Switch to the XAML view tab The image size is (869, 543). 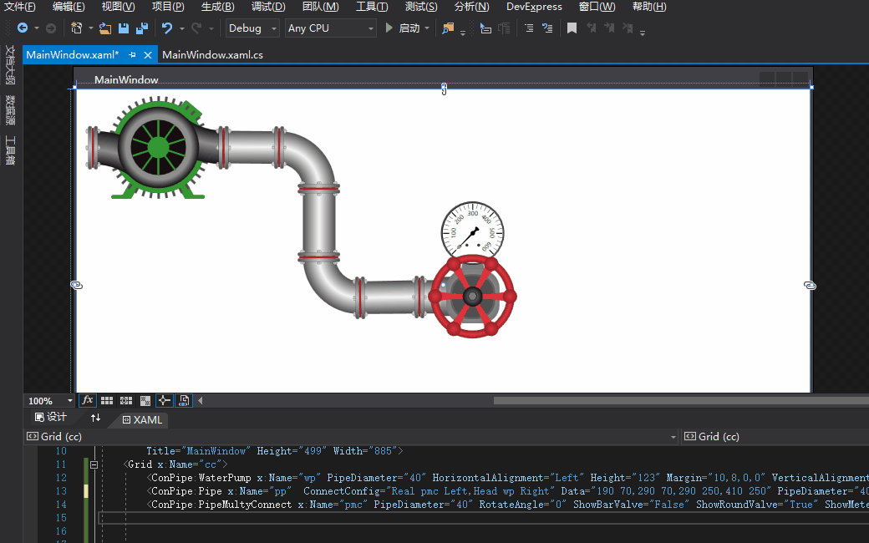[x=142, y=419]
